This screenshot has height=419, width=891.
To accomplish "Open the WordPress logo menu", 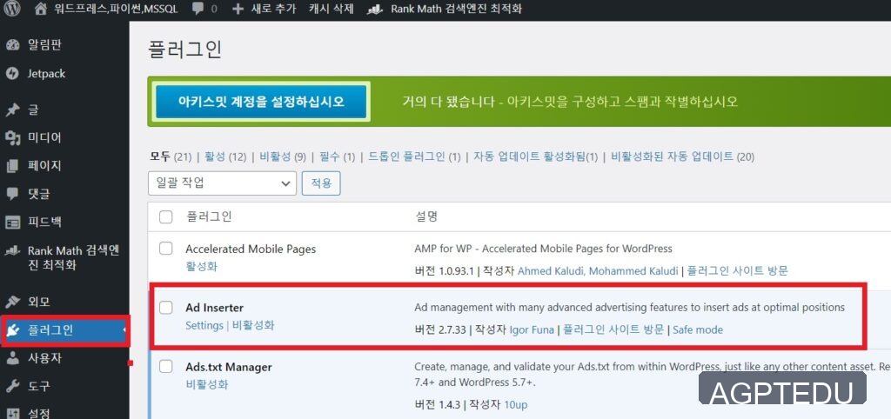I will pyautogui.click(x=12, y=9).
